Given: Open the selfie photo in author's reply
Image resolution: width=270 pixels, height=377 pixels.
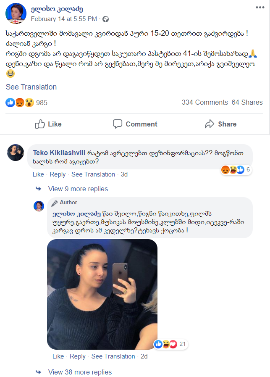Looking at the screenshot, I should 102,294.
